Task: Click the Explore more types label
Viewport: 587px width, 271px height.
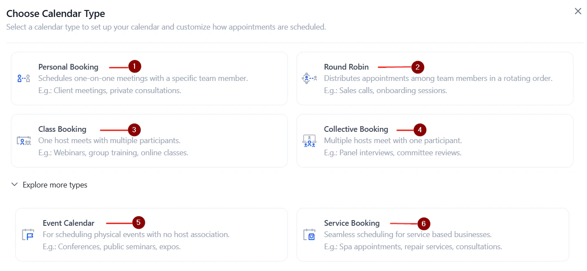Action: pos(55,184)
